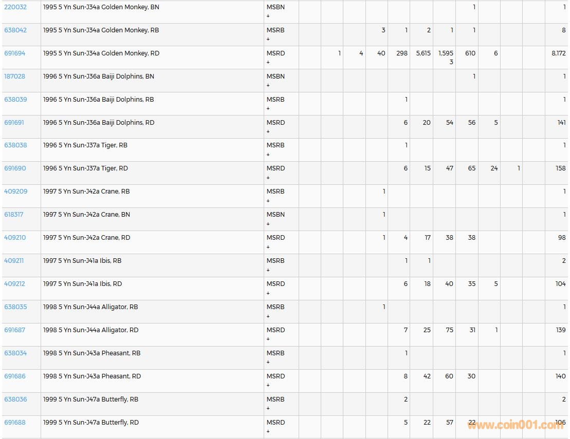Expand plus sign in 1996 Tiger RD row
The image size is (570, 439).
[268, 178]
